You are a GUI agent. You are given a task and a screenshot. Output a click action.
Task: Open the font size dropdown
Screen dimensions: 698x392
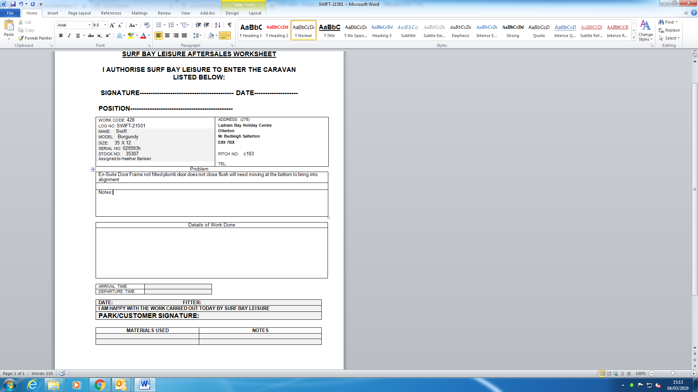(105, 25)
